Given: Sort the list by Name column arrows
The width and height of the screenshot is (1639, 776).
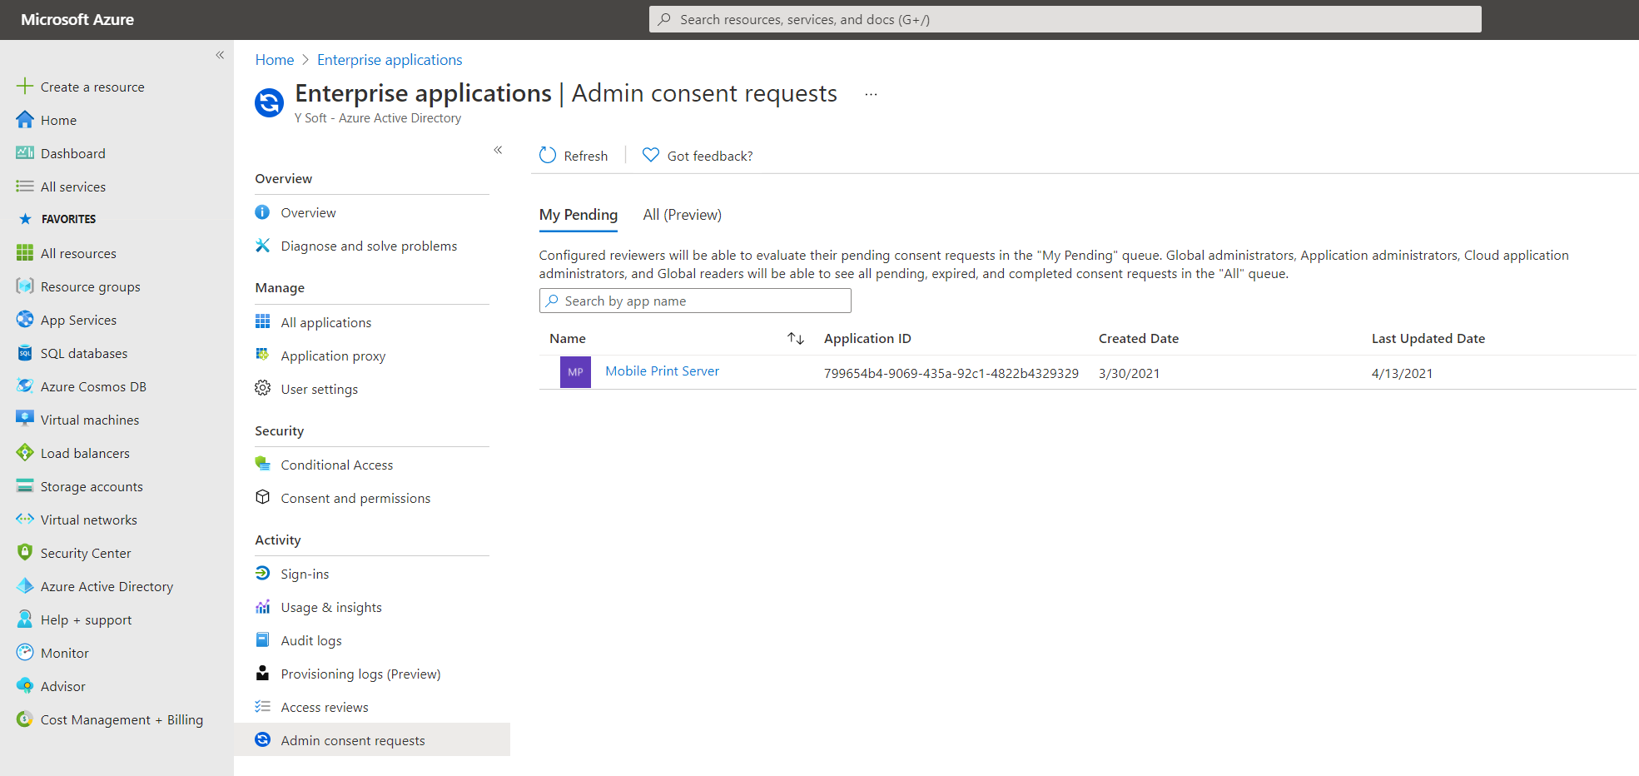Looking at the screenshot, I should (796, 338).
